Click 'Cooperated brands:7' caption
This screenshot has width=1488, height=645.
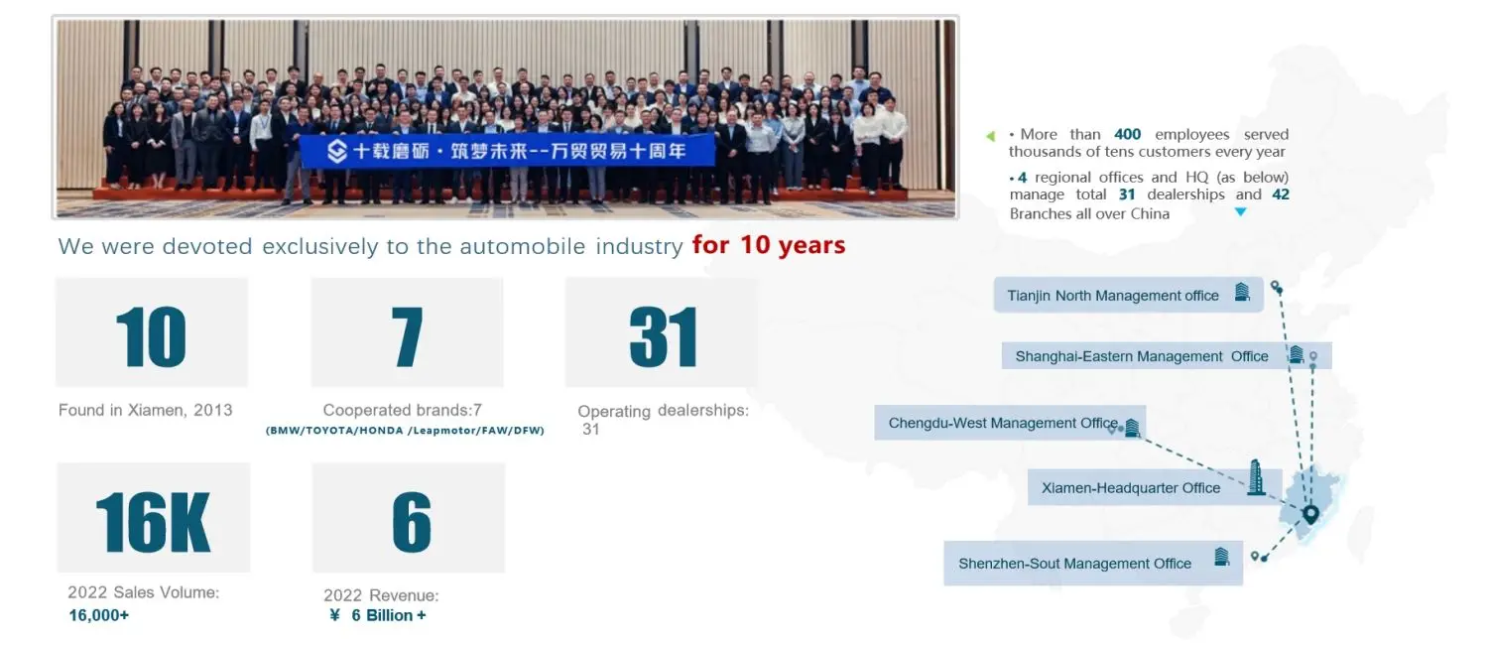coord(403,410)
